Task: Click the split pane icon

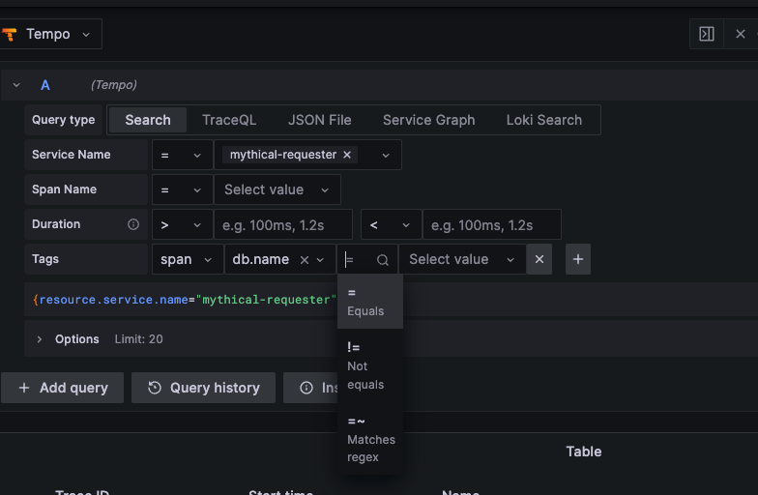Action: 707,34
